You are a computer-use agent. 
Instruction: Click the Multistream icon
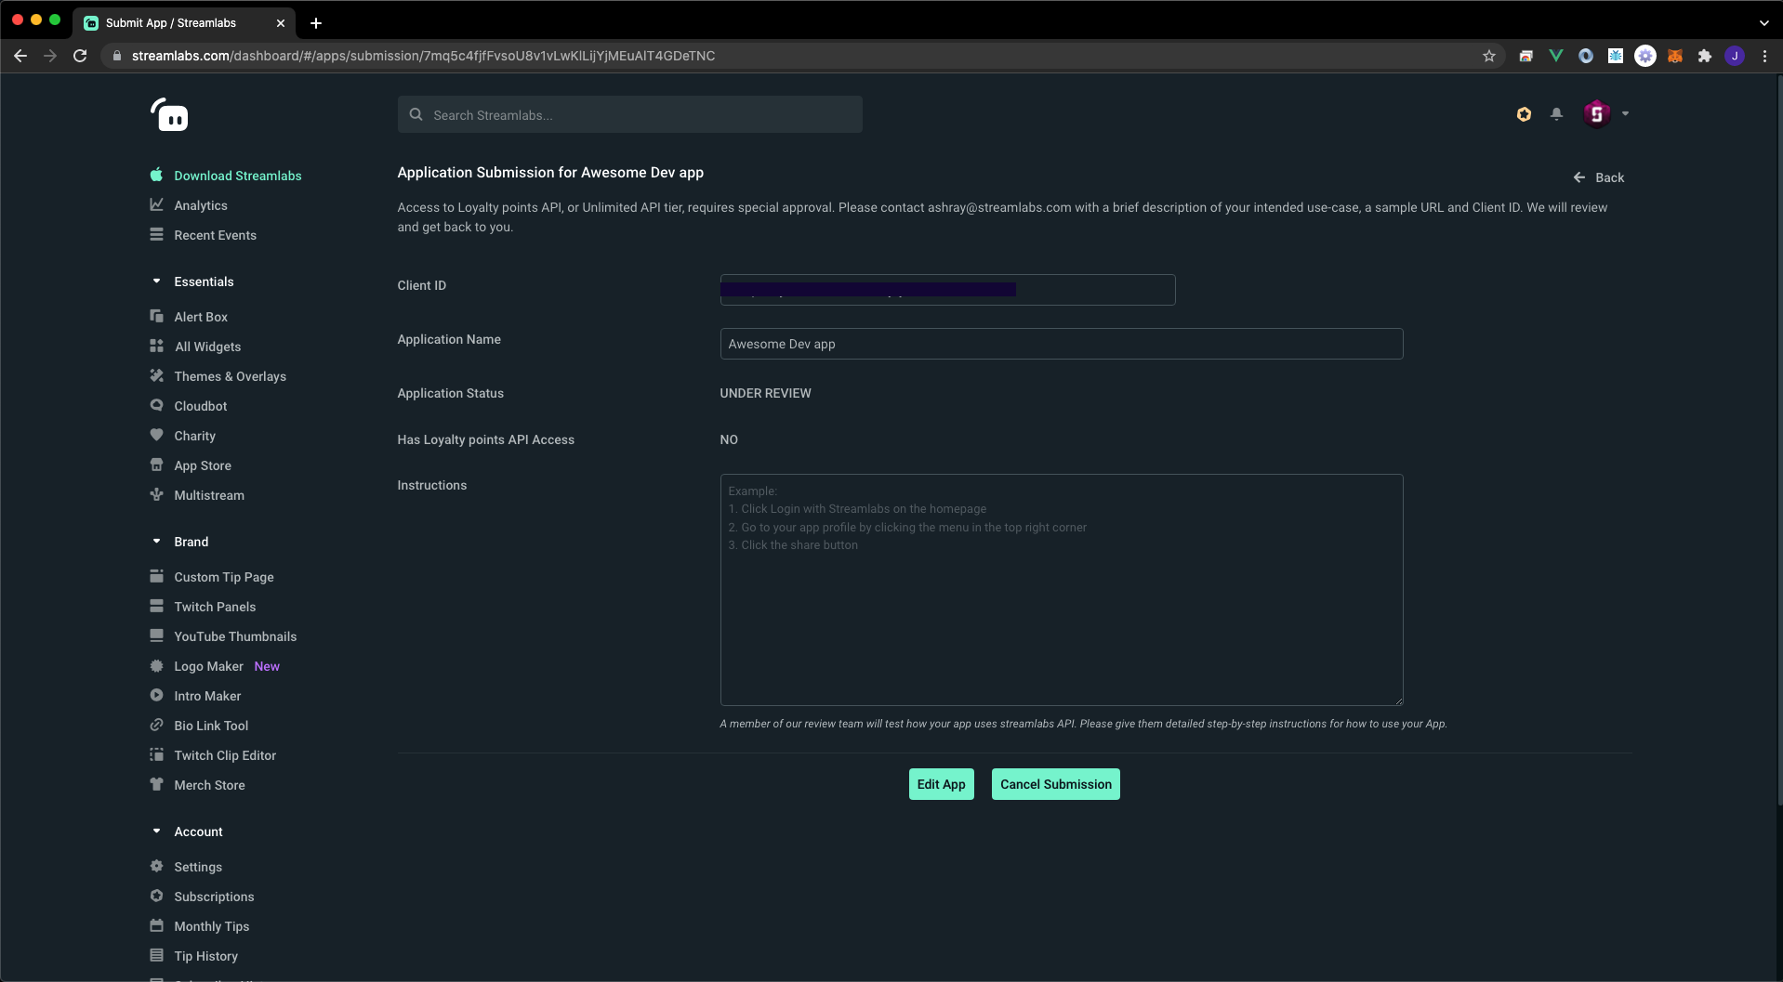(x=156, y=494)
